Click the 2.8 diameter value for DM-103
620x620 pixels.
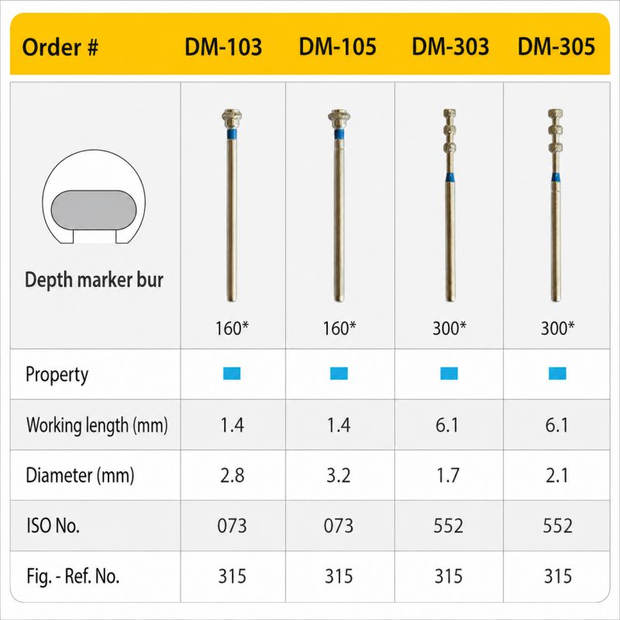pos(232,475)
